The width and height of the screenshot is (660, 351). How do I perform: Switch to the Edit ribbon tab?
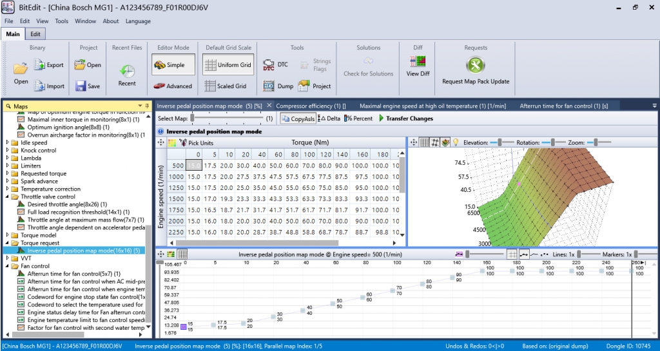coord(35,34)
